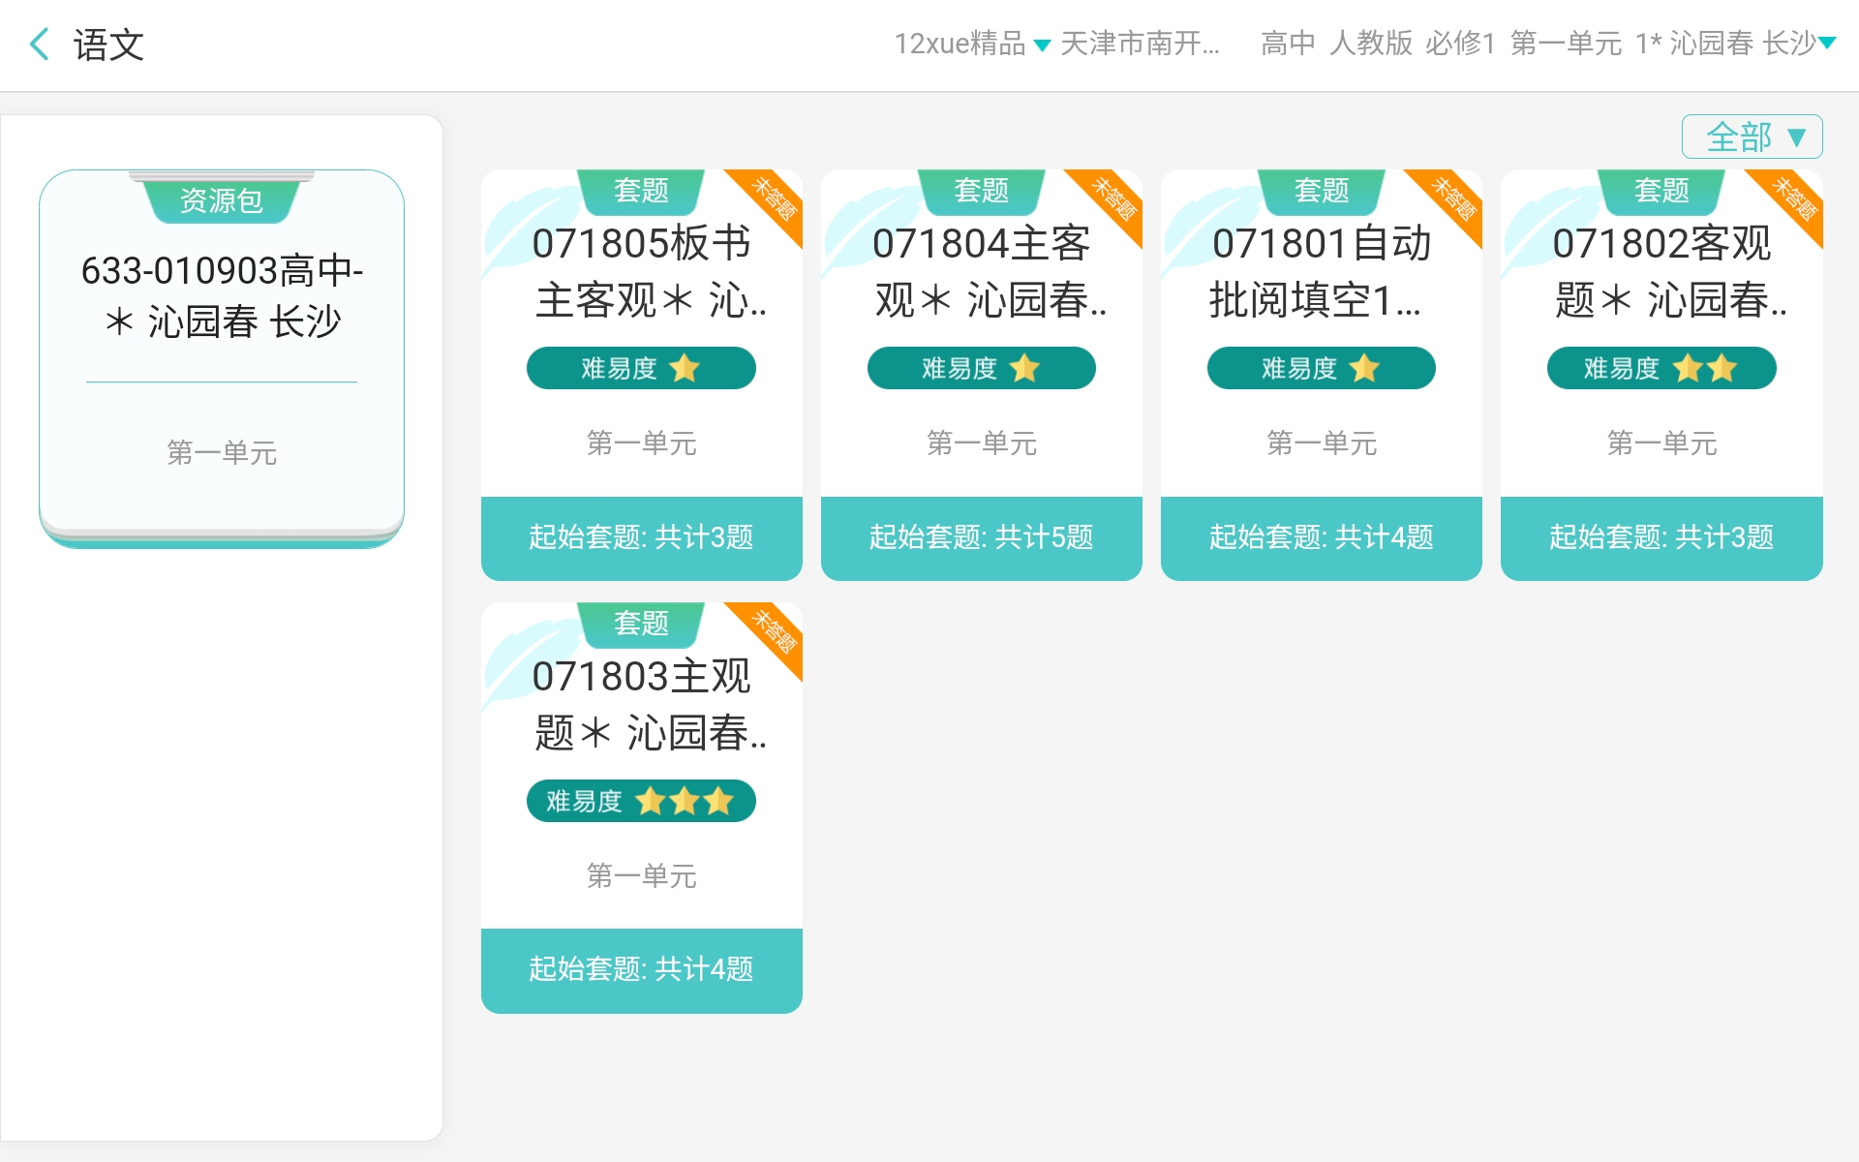The height and width of the screenshot is (1162, 1859).
Task: Go back using the arrow beside 语文
Action: 40,45
